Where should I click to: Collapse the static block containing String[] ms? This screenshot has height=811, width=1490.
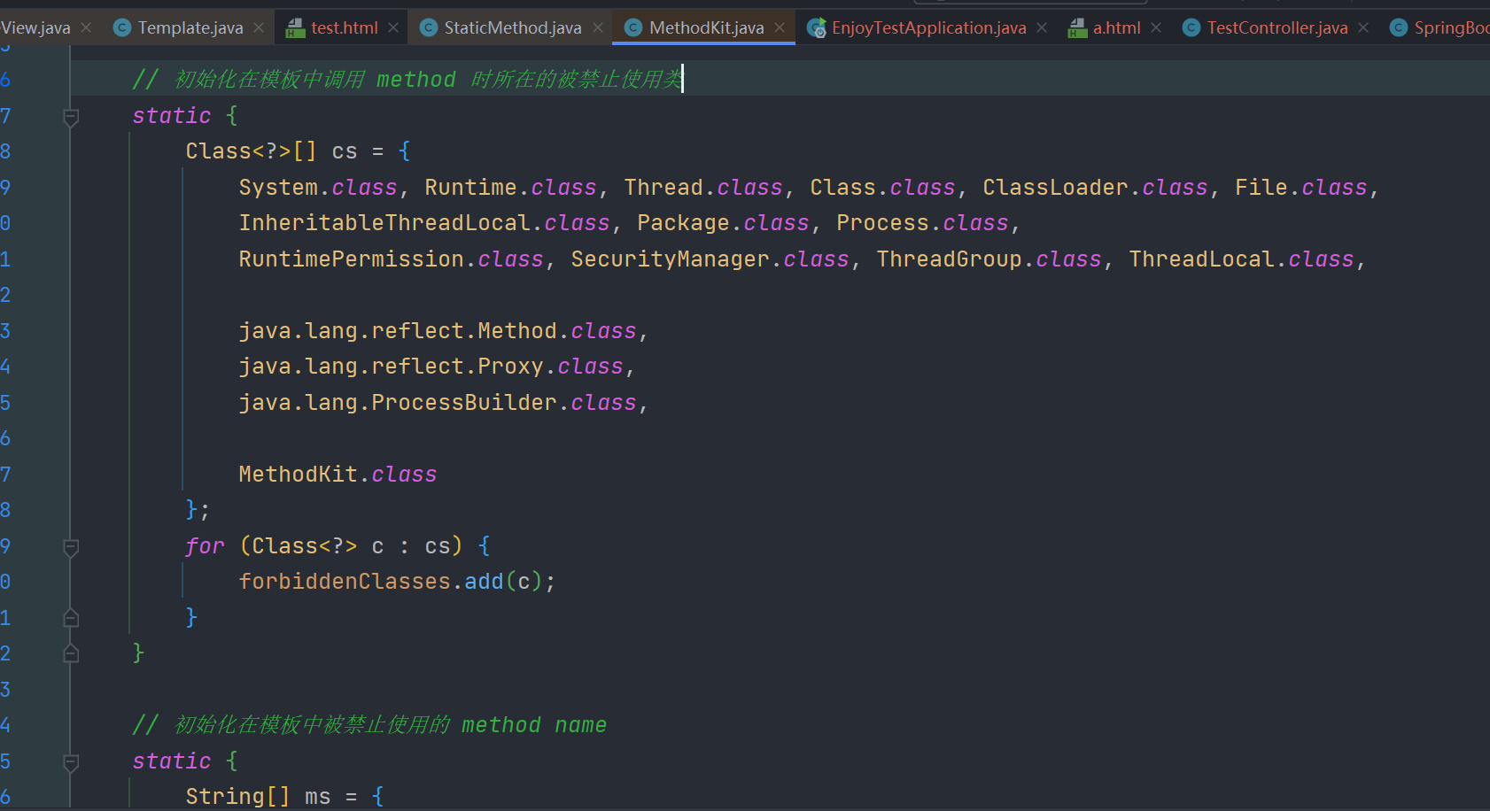coord(72,761)
